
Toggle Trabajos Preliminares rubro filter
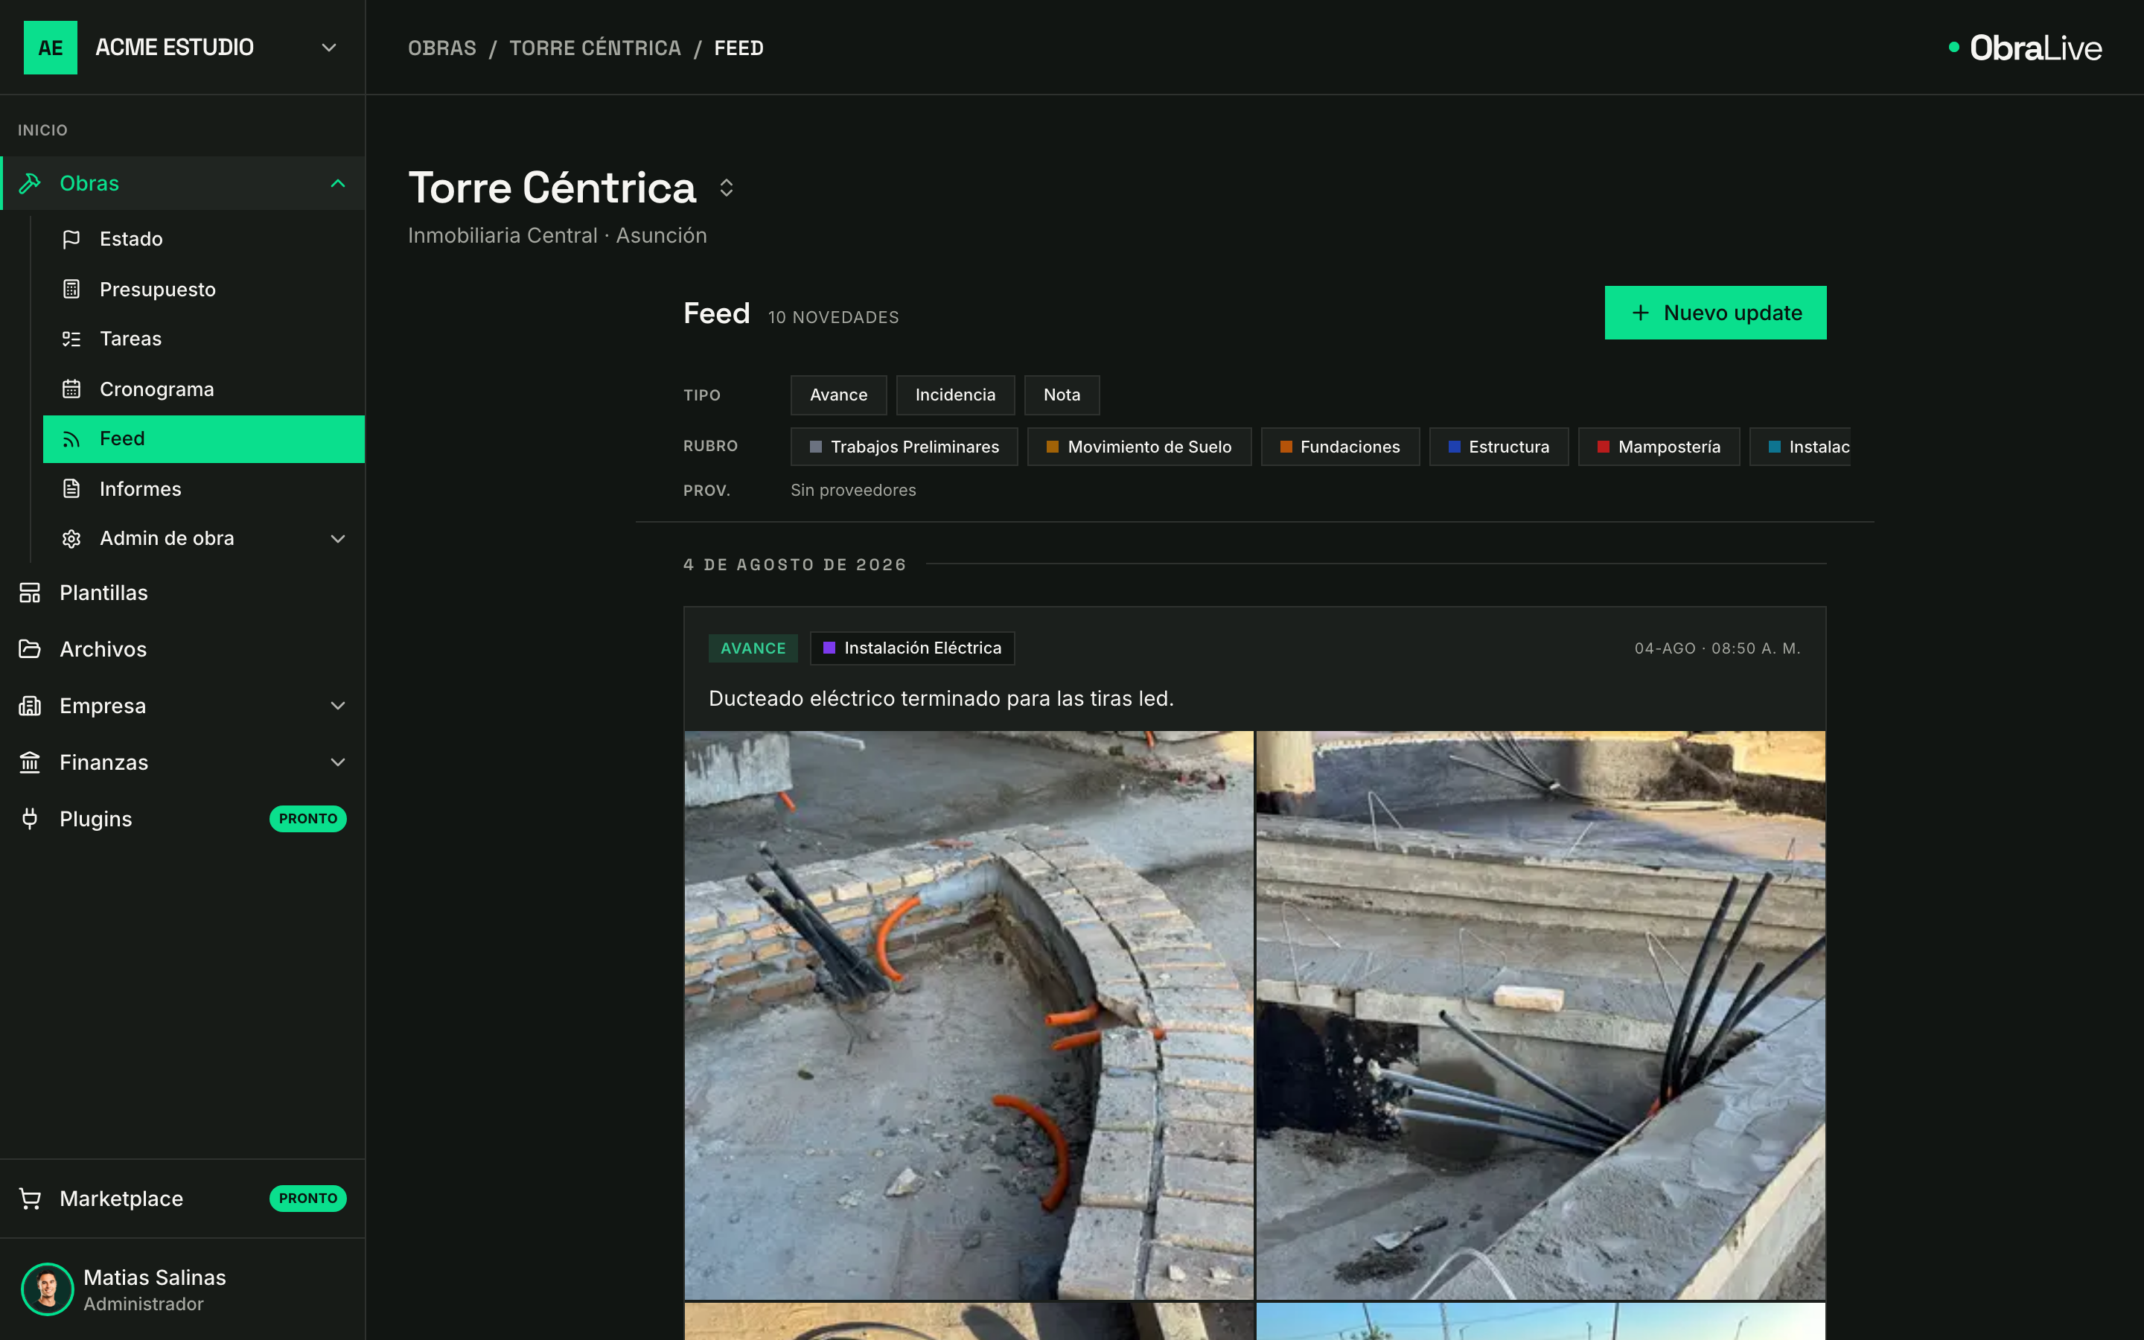pos(904,447)
